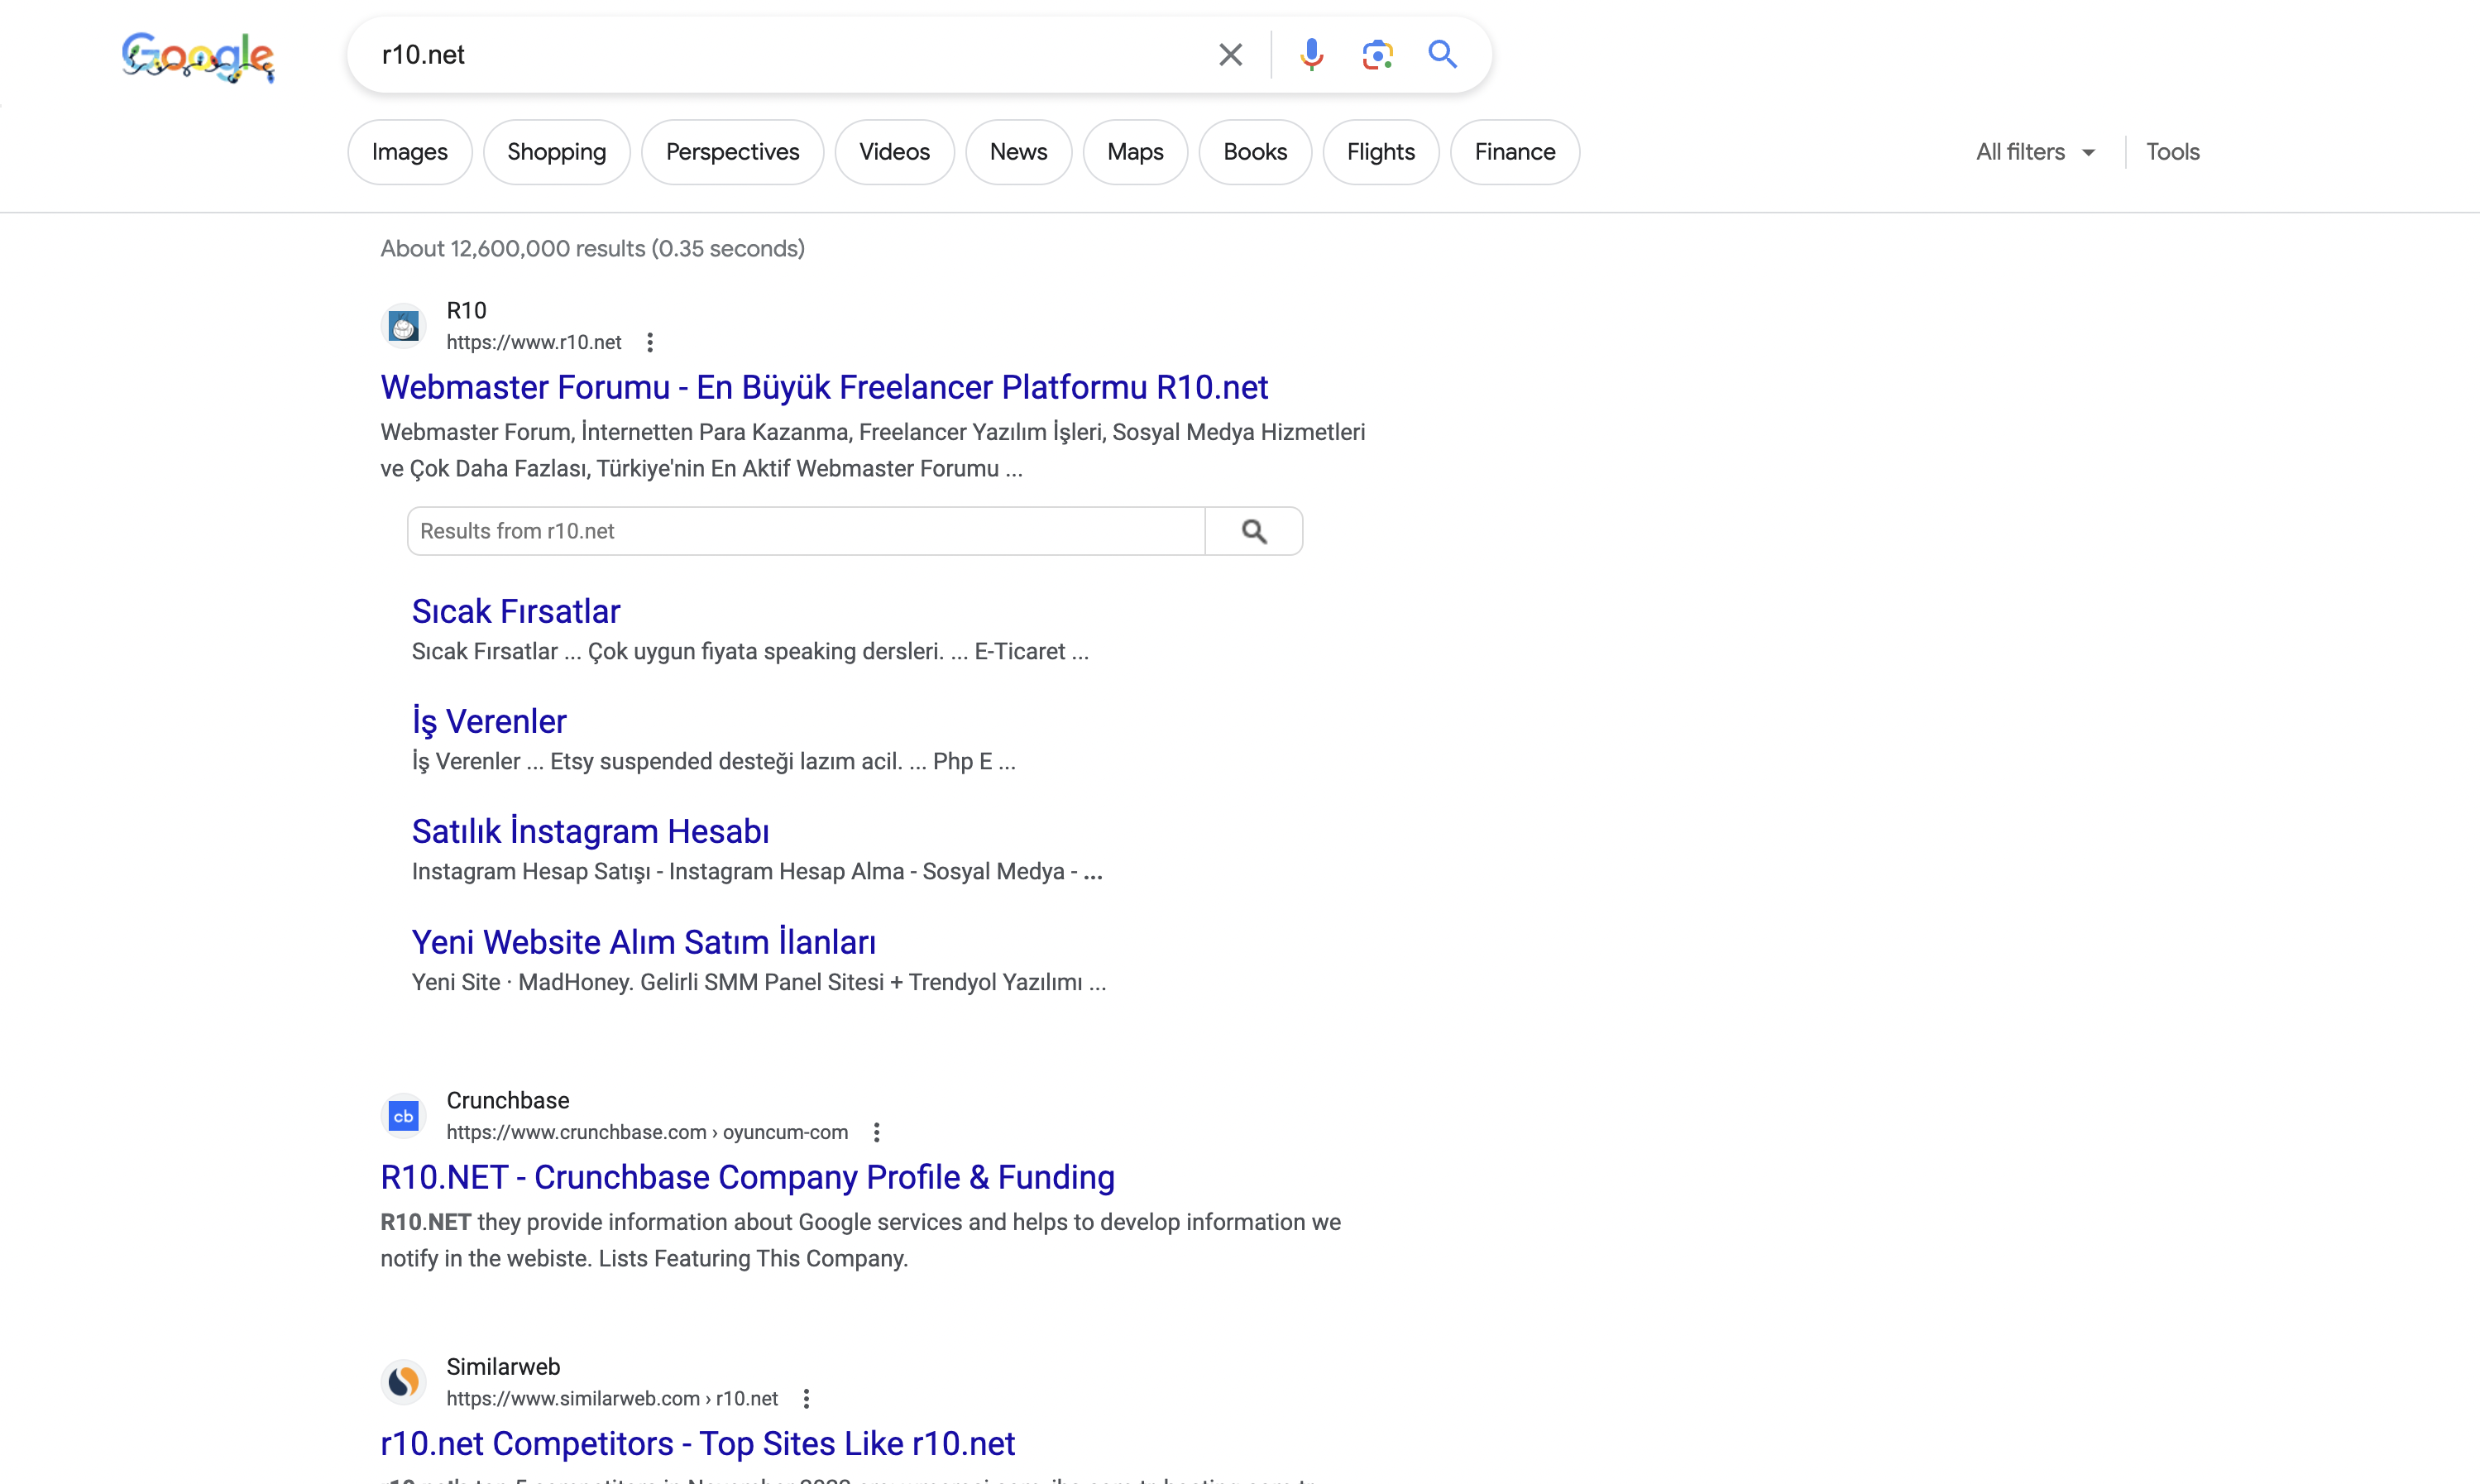Open the Tools menu

point(2173,152)
